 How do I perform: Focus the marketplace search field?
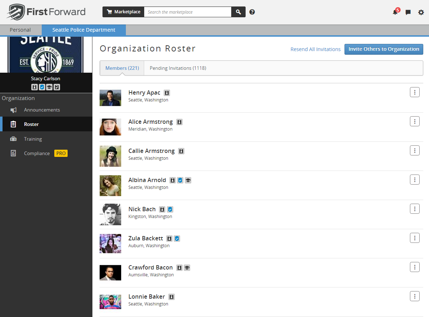tap(188, 12)
